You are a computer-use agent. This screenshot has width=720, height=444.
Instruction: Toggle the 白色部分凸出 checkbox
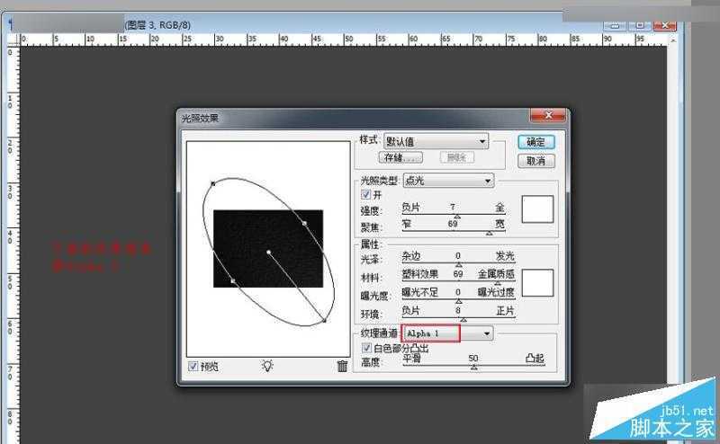tap(366, 348)
